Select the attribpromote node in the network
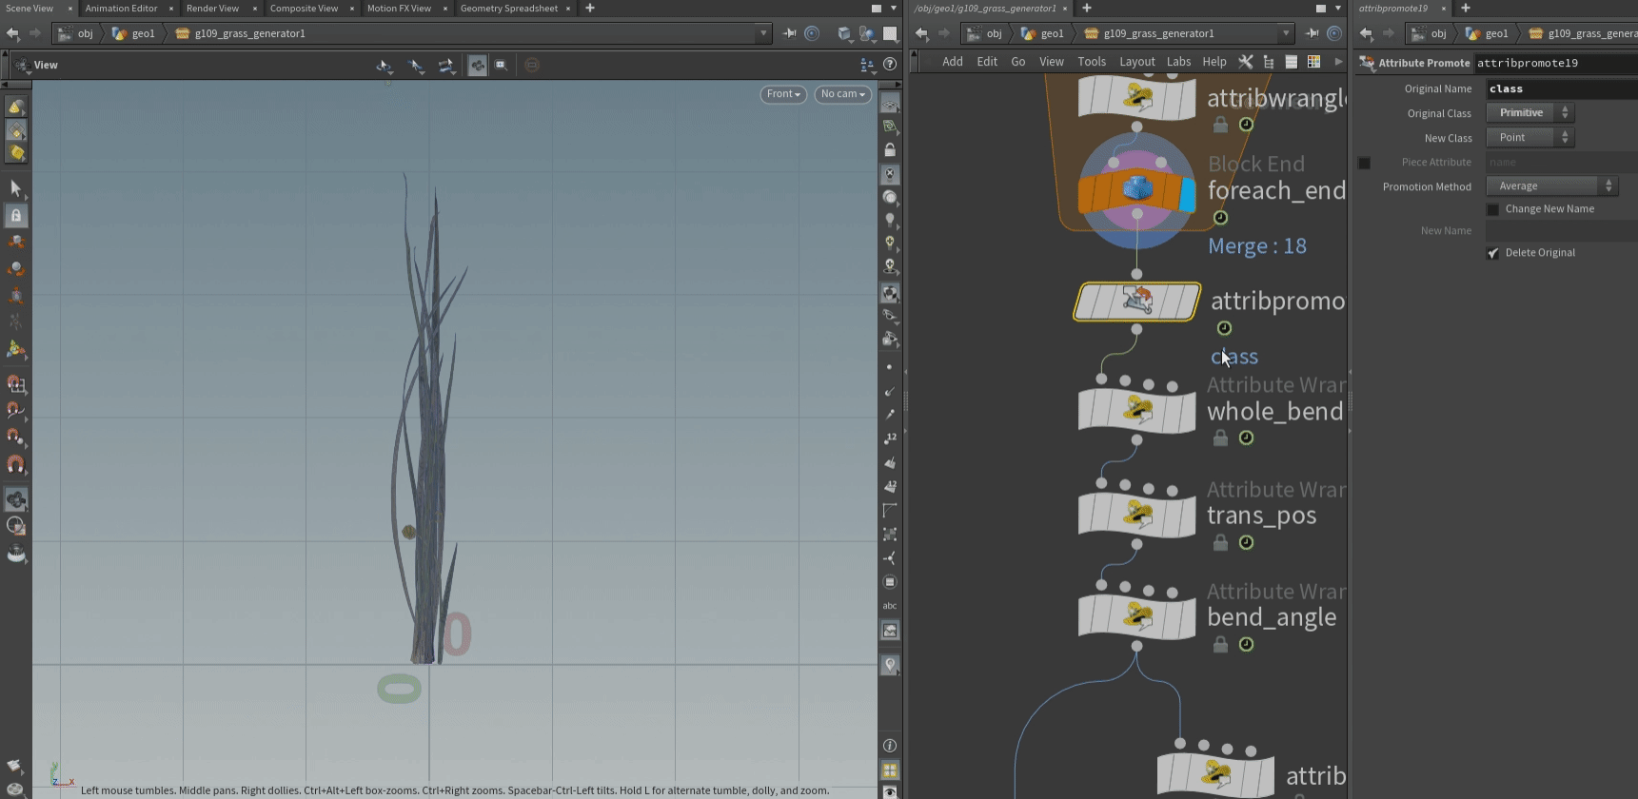This screenshot has width=1638, height=799. pyautogui.click(x=1136, y=302)
